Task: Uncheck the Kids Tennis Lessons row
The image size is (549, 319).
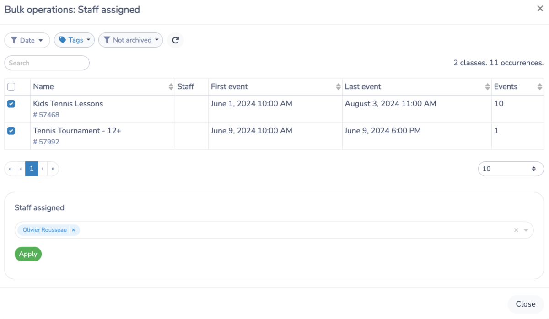Action: [x=12, y=103]
